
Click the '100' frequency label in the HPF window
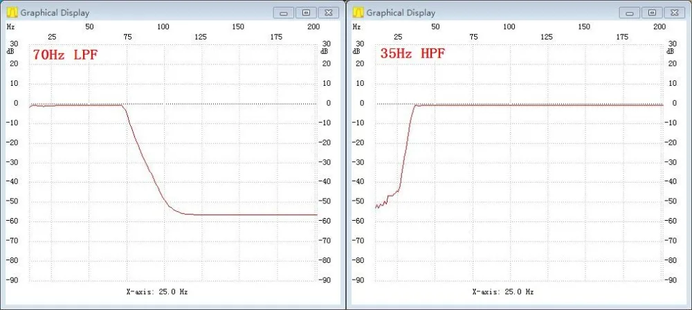coord(509,27)
